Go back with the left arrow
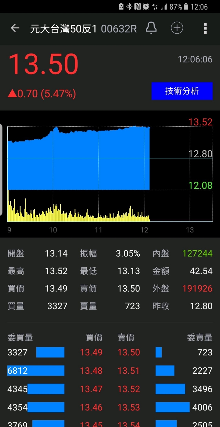Screen dimensions: 220x427 coord(15,28)
